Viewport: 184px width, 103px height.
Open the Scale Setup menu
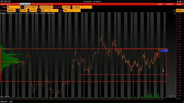(5, 4)
